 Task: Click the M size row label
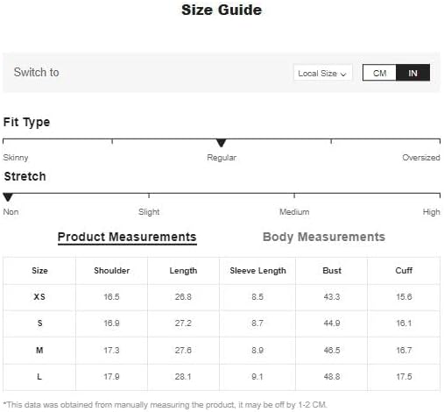[39, 350]
